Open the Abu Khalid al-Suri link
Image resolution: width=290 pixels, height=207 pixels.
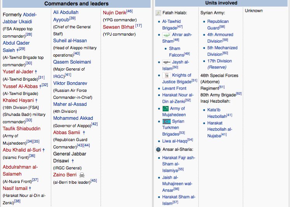[22, 150]
